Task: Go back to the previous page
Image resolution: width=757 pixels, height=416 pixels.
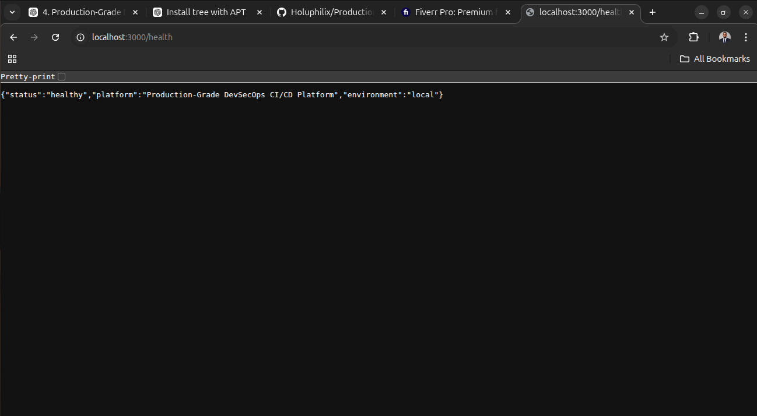Action: tap(13, 37)
